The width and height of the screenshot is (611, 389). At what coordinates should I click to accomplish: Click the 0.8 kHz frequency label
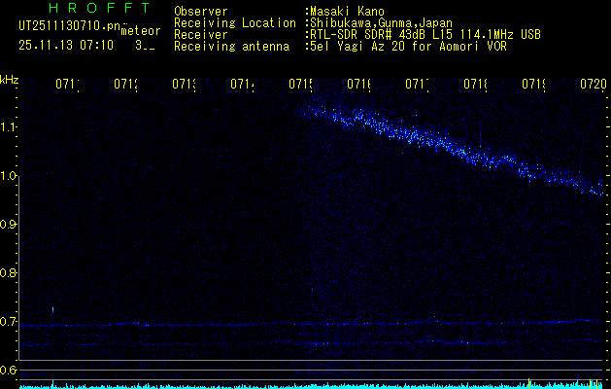pos(10,273)
